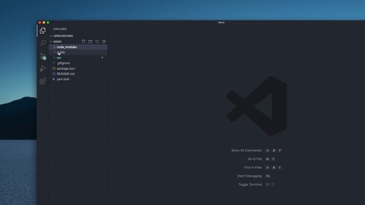Open the Explorer view in activity bar
This screenshot has height=205, width=365.
tap(43, 30)
